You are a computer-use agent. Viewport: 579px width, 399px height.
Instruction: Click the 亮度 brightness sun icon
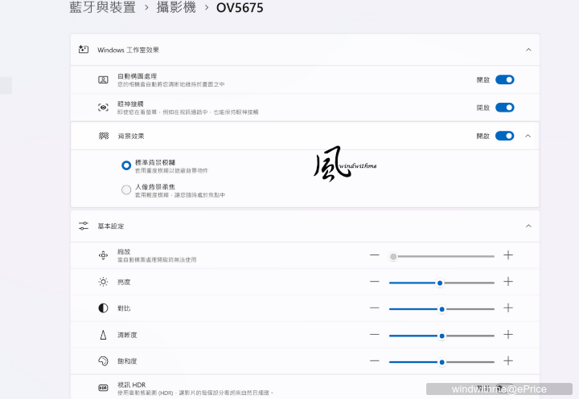(103, 282)
